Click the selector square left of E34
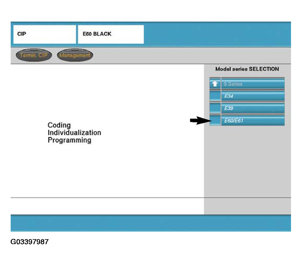Screen dimensions: 302x266 tap(215, 96)
